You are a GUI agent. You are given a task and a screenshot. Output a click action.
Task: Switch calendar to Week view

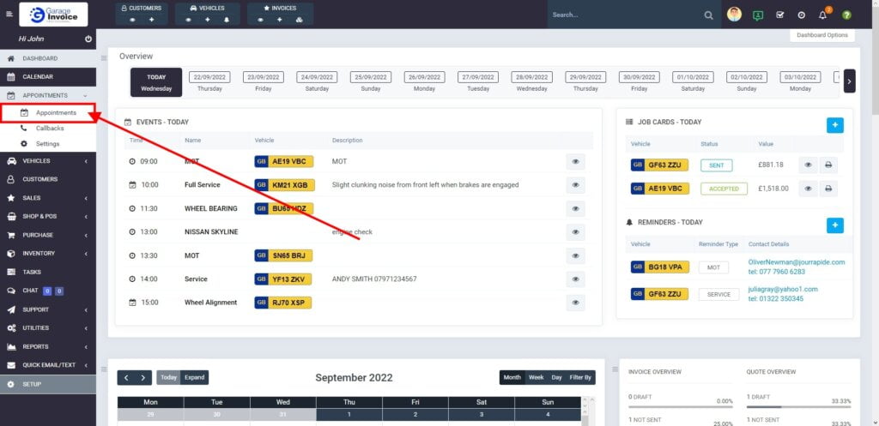536,377
